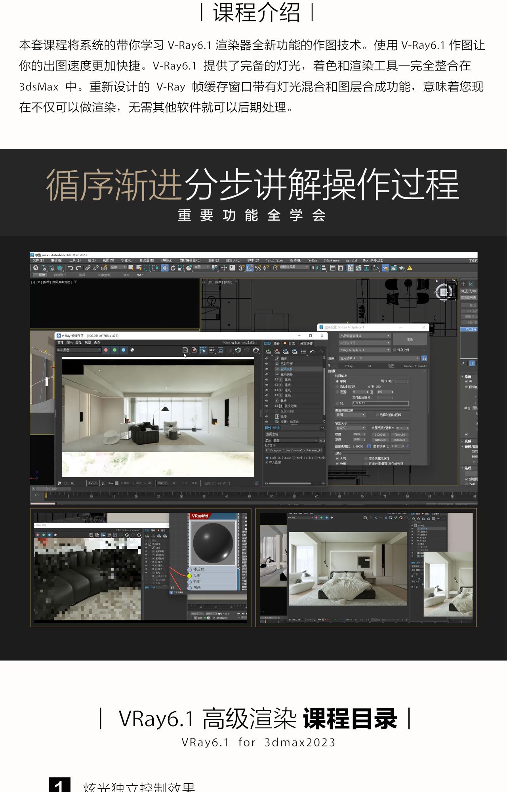Image resolution: width=507 pixels, height=792 pixels.
Task: Click the undo arrow in V-Ray layers panel
Action: tap(312, 351)
